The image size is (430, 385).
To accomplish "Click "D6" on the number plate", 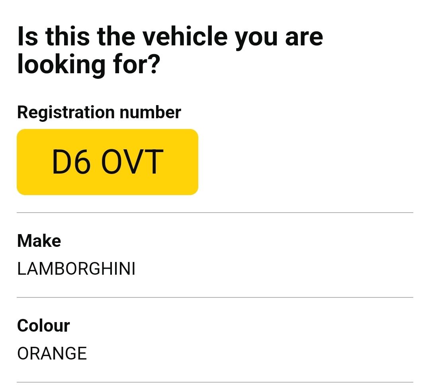I will 71,162.
